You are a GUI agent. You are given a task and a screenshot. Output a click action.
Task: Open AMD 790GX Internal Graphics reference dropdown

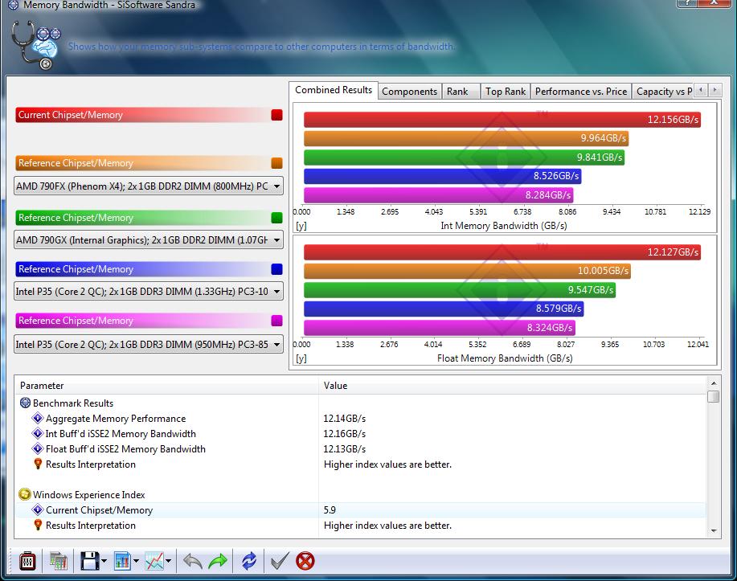click(x=149, y=239)
